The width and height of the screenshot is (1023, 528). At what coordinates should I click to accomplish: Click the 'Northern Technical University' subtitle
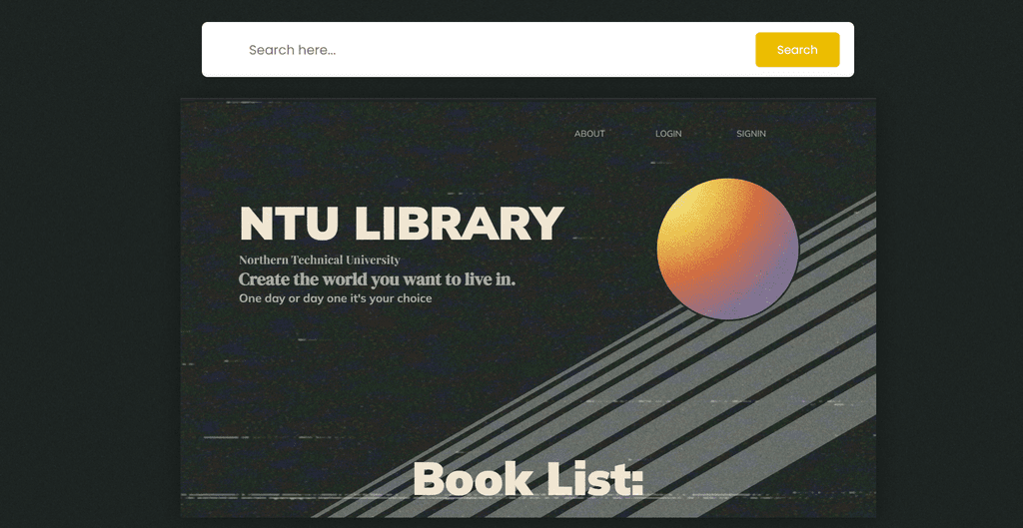point(319,261)
